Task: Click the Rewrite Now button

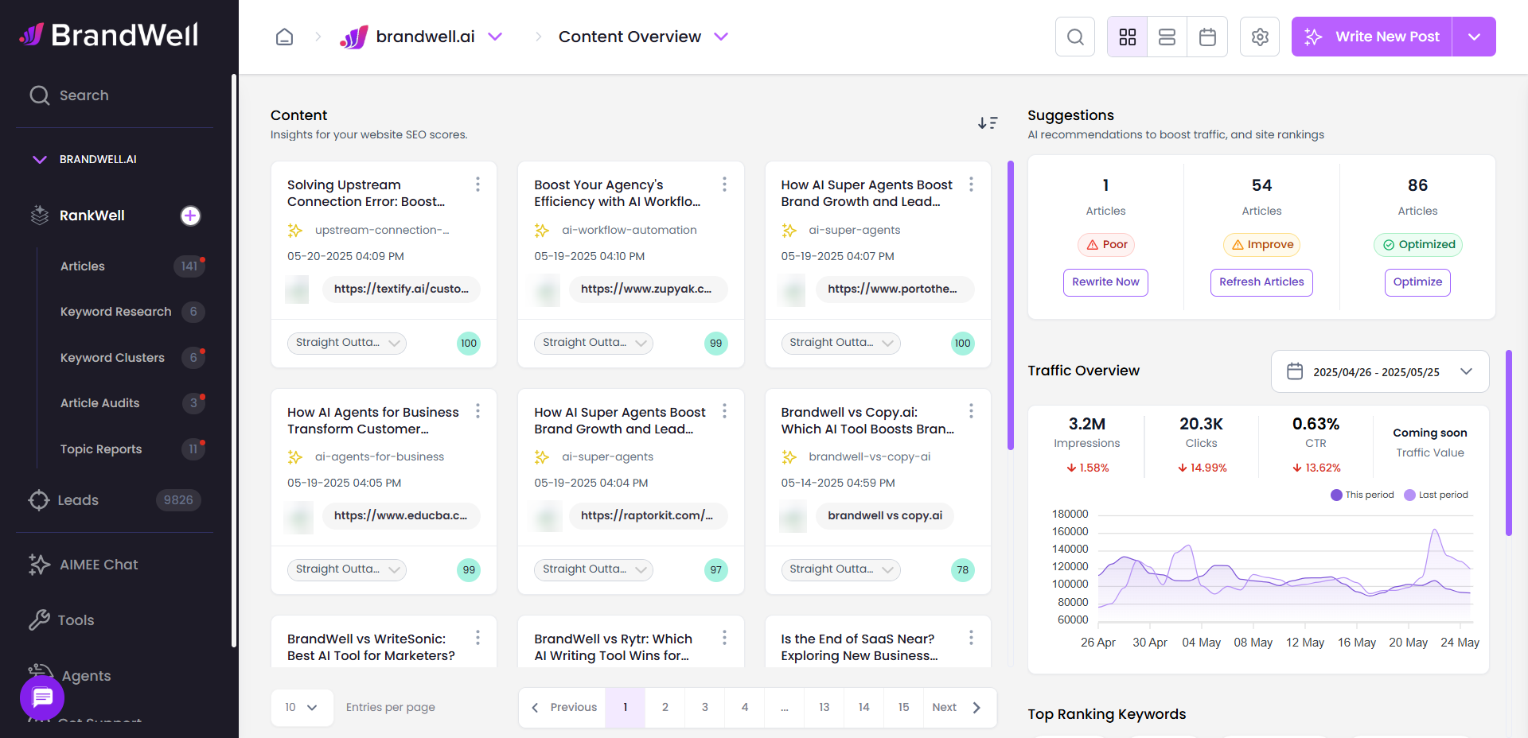Action: [x=1105, y=282]
